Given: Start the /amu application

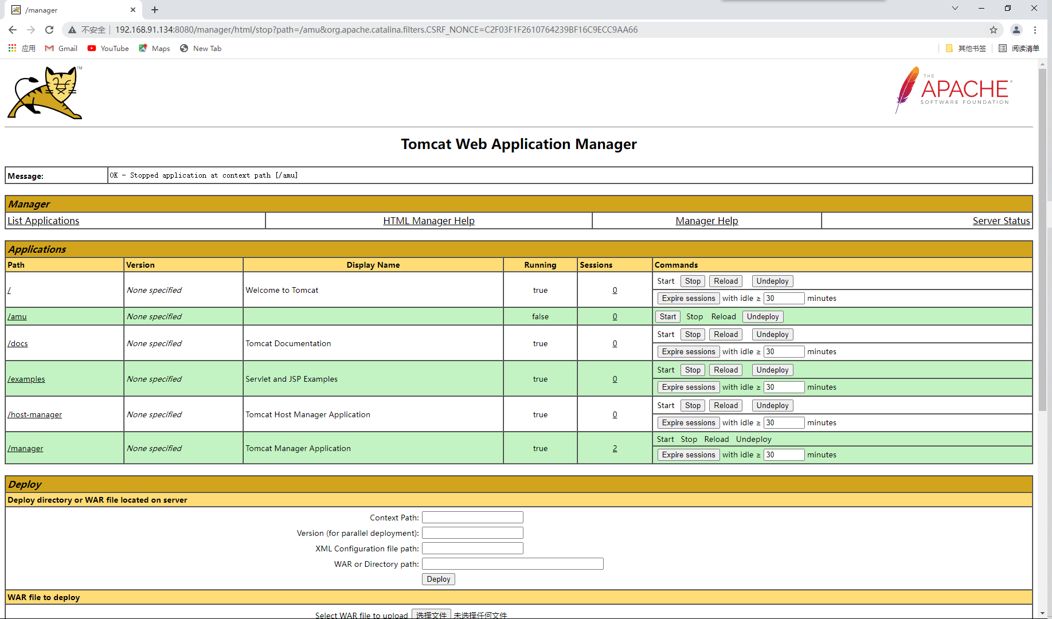Looking at the screenshot, I should 668,316.
